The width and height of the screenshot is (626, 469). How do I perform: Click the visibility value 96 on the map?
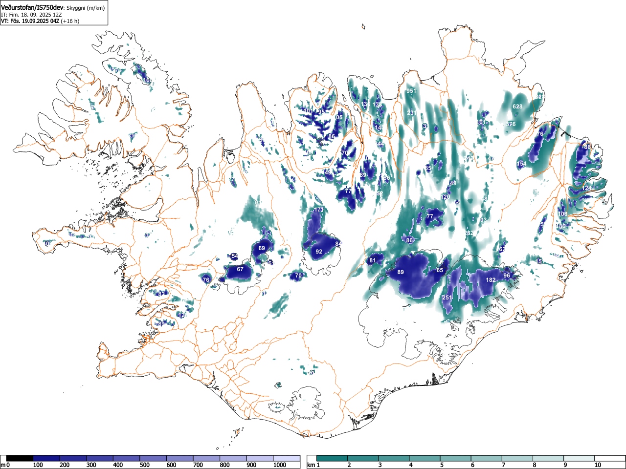click(507, 276)
